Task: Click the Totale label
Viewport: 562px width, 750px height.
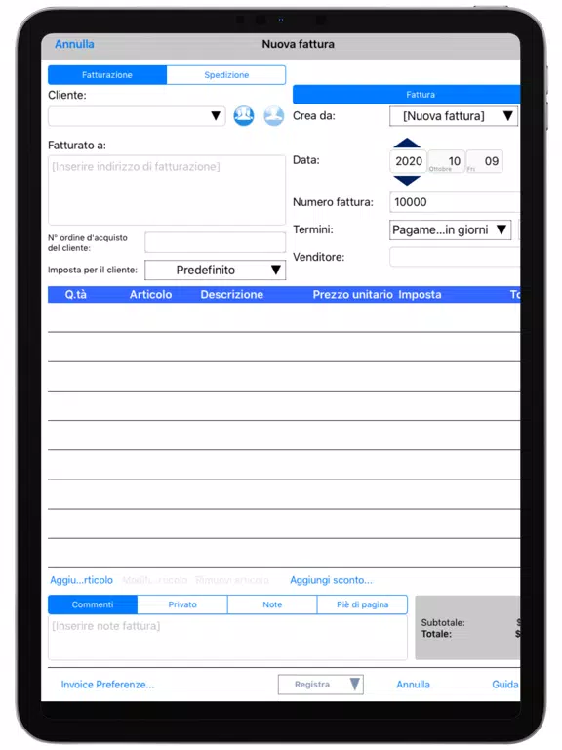Action: click(x=436, y=634)
